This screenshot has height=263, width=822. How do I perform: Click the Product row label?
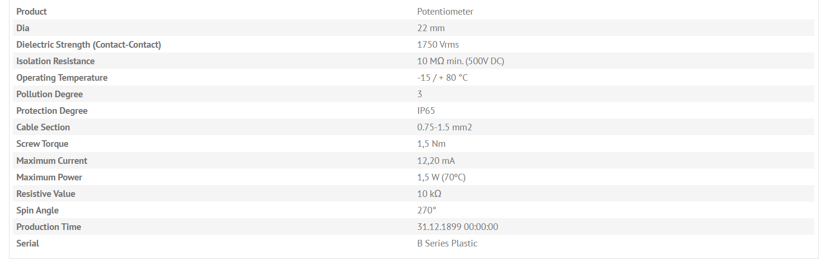pyautogui.click(x=31, y=11)
